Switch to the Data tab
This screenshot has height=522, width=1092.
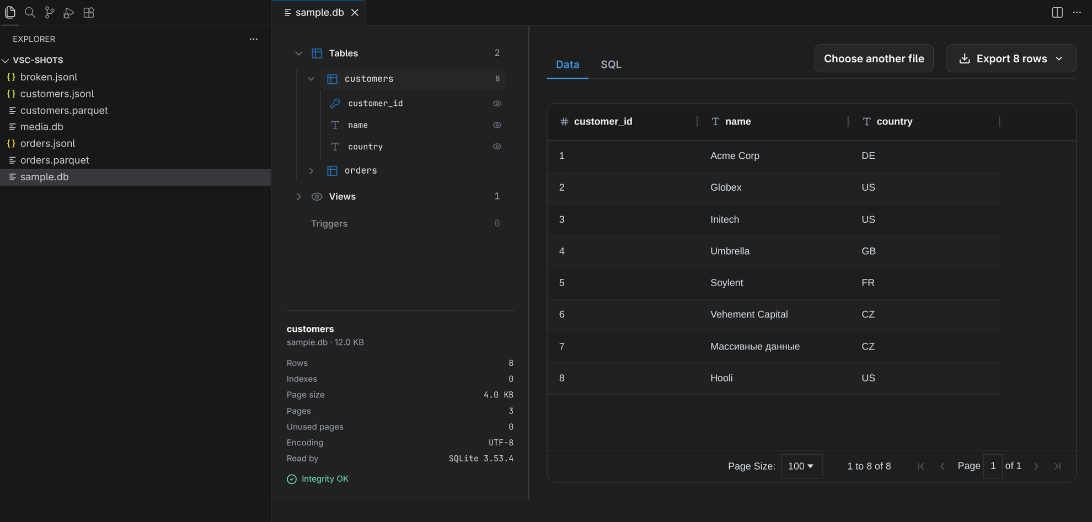[x=568, y=64]
